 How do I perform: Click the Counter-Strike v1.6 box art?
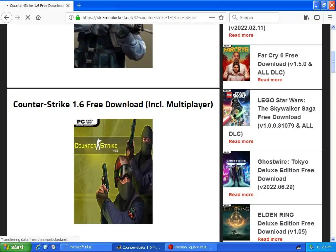coord(113,171)
